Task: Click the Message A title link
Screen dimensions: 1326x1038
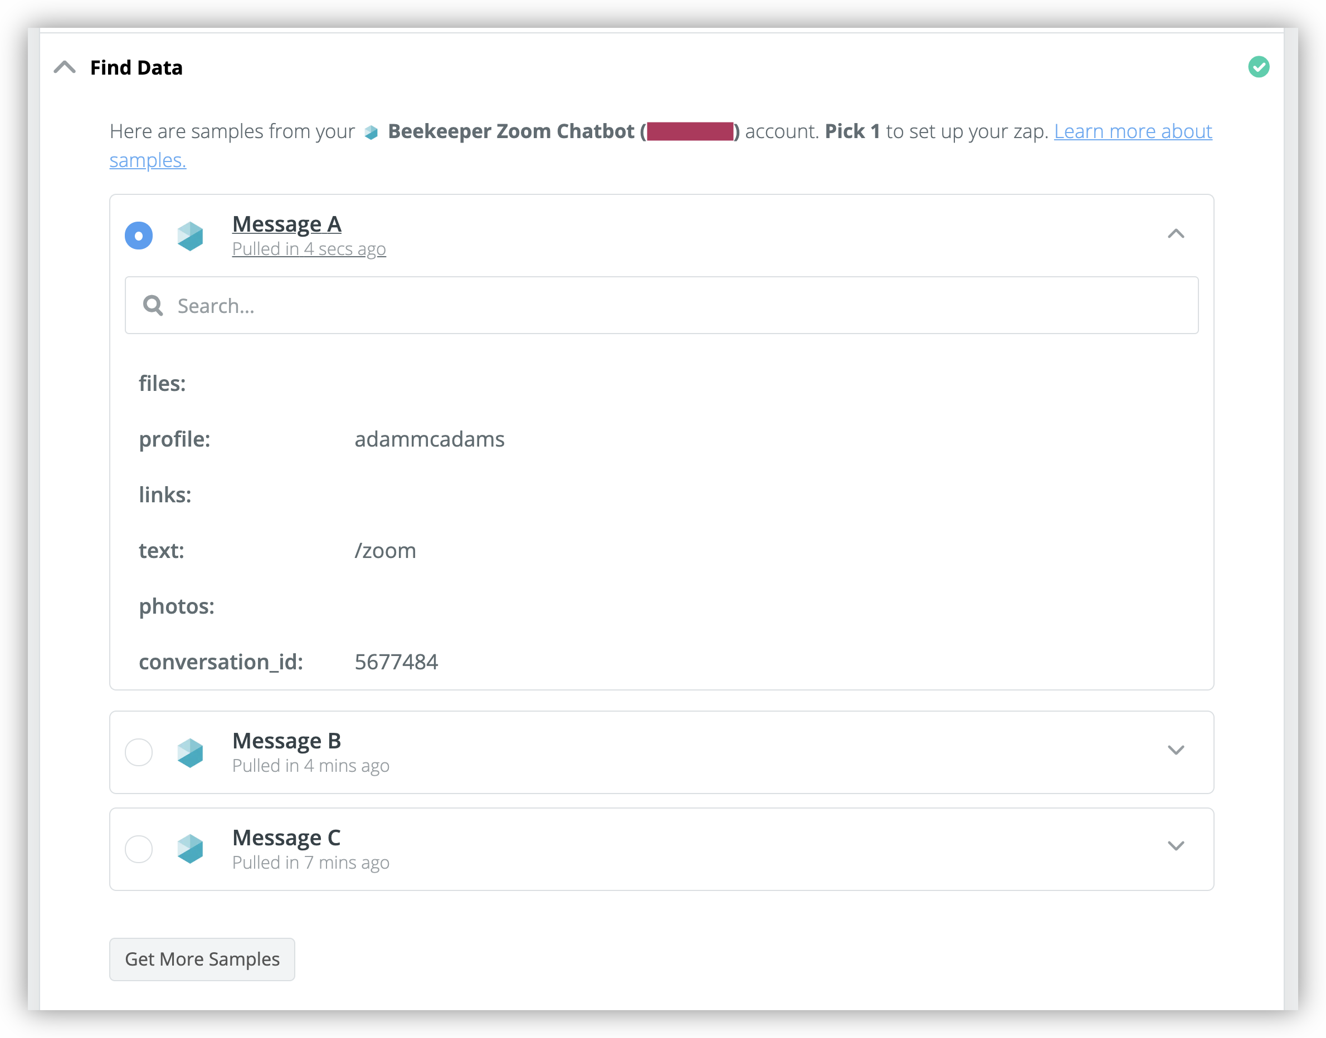Action: click(286, 224)
